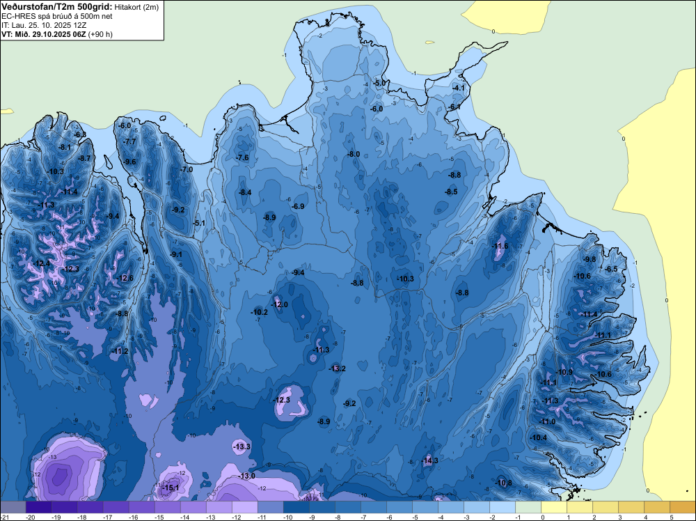Click the -6.1 temperature label
The width and height of the screenshot is (696, 521).
454,107
